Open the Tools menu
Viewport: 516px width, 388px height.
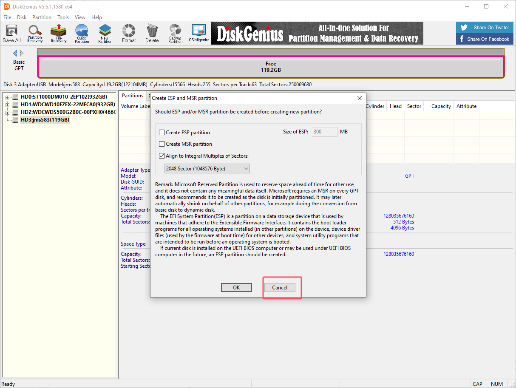click(63, 17)
